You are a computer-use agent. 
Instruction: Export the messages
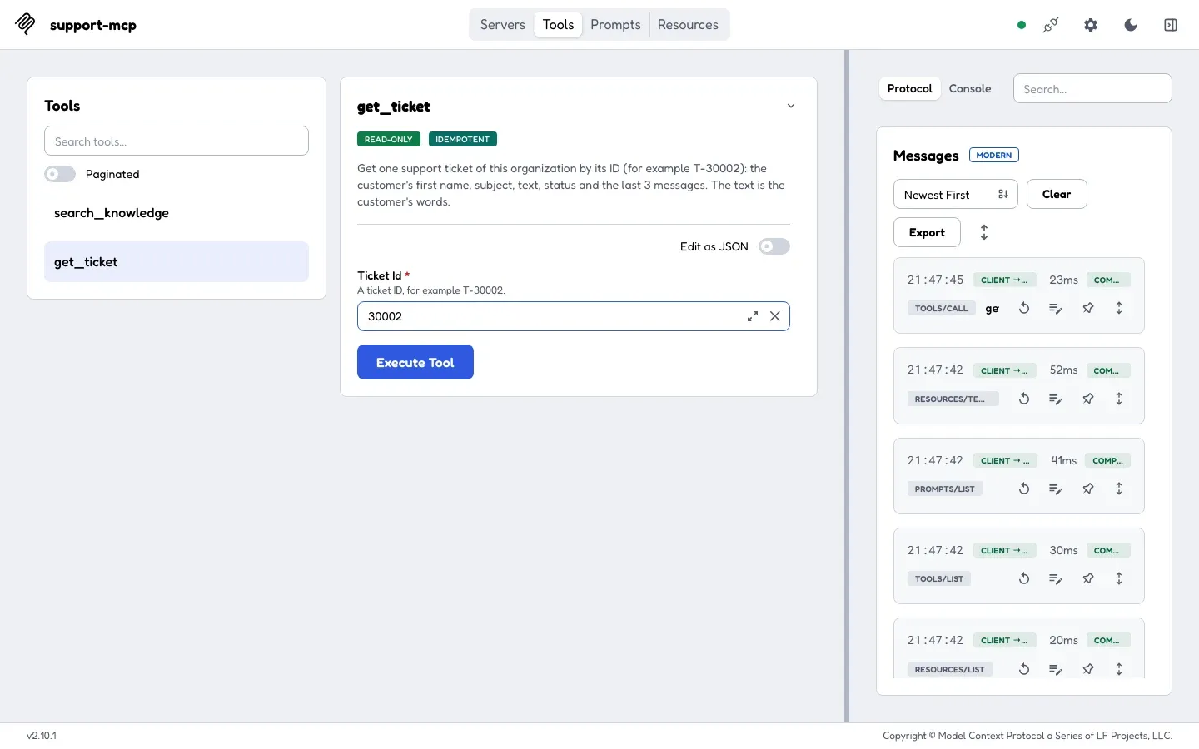click(927, 232)
